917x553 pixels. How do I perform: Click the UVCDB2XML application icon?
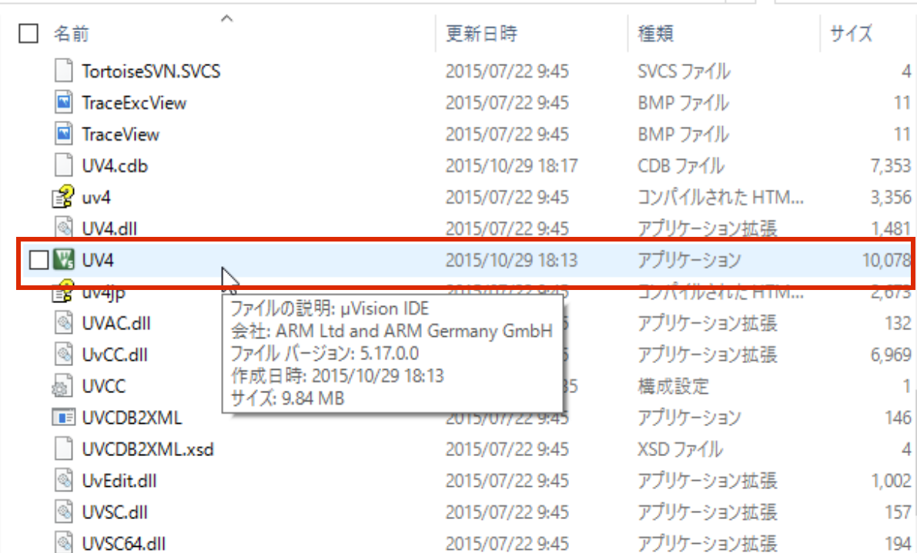64,418
